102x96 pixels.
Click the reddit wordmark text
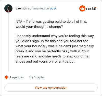pos(92,9)
